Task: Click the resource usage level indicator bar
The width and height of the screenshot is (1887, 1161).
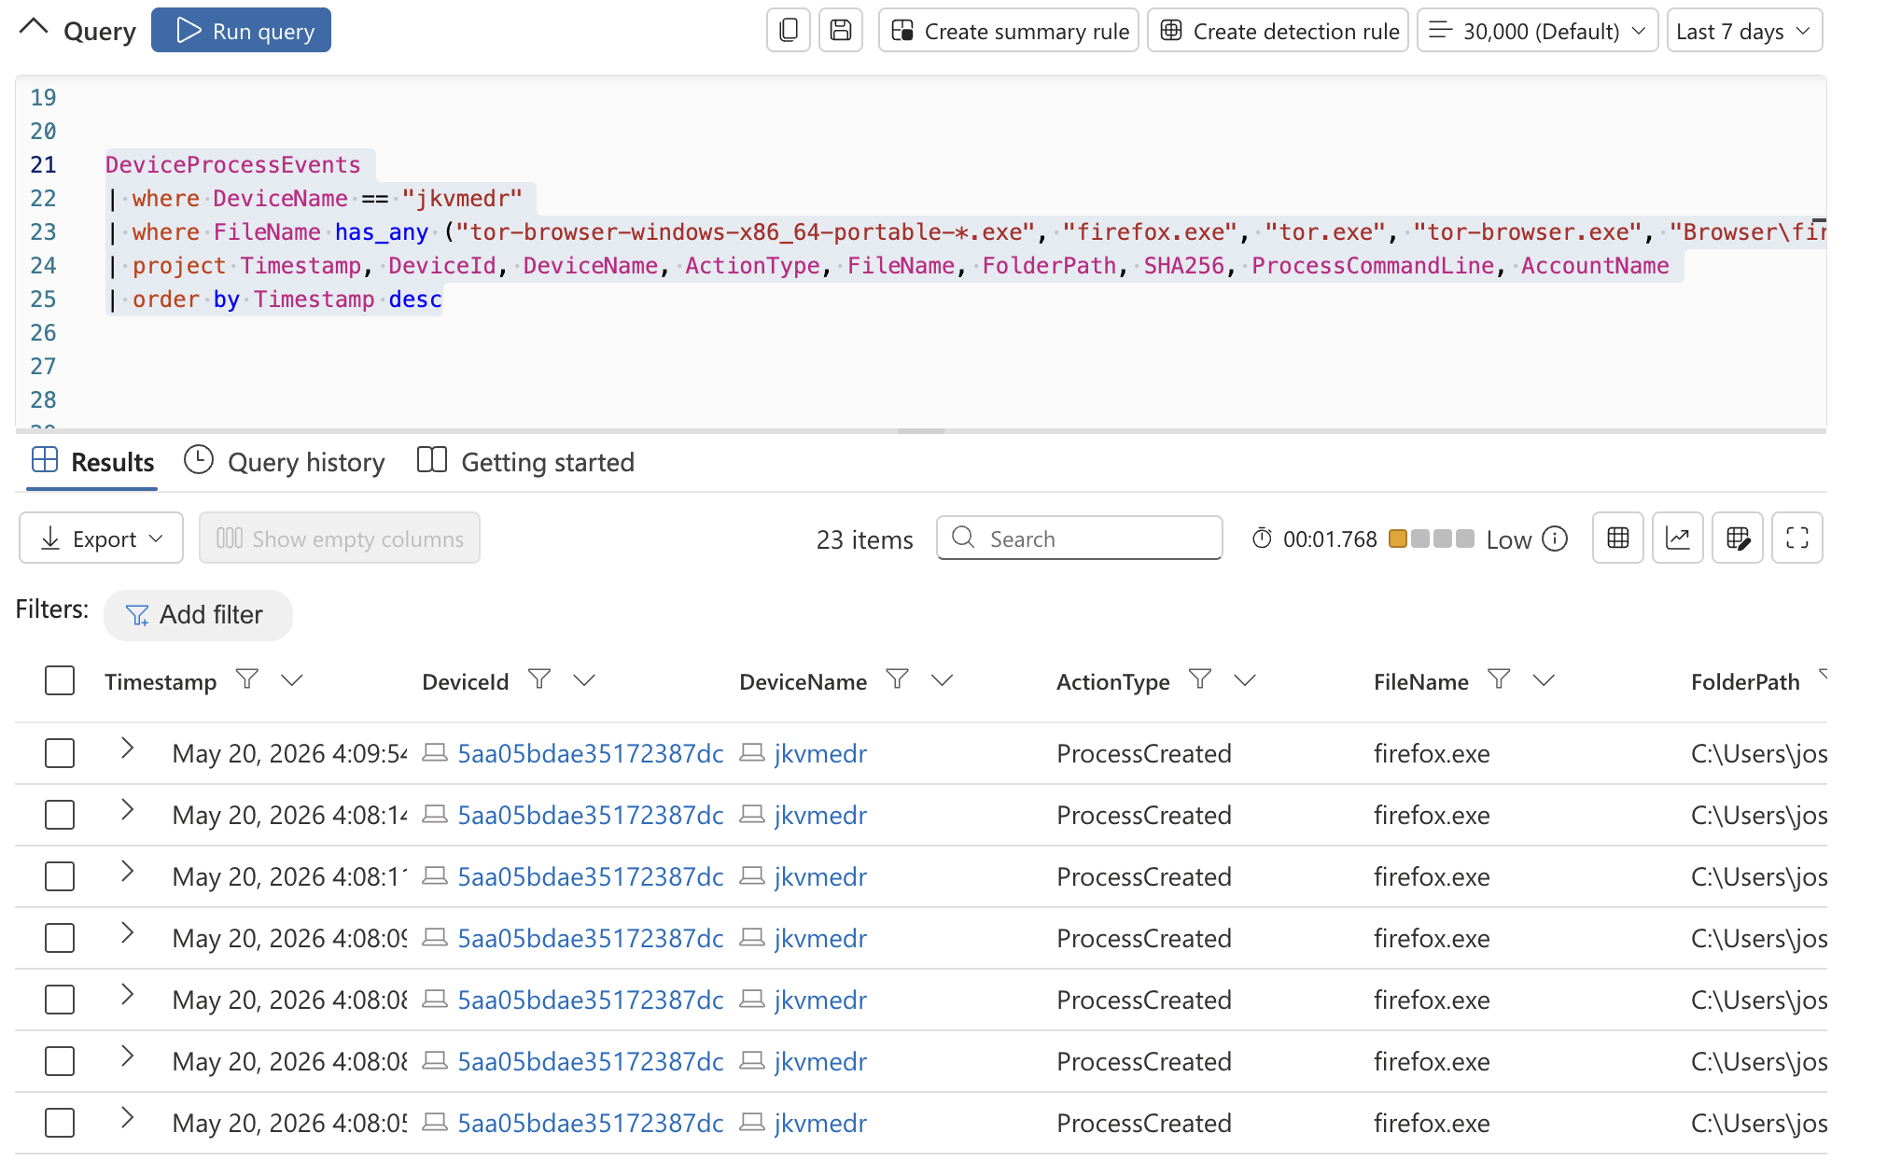Action: 1432,539
